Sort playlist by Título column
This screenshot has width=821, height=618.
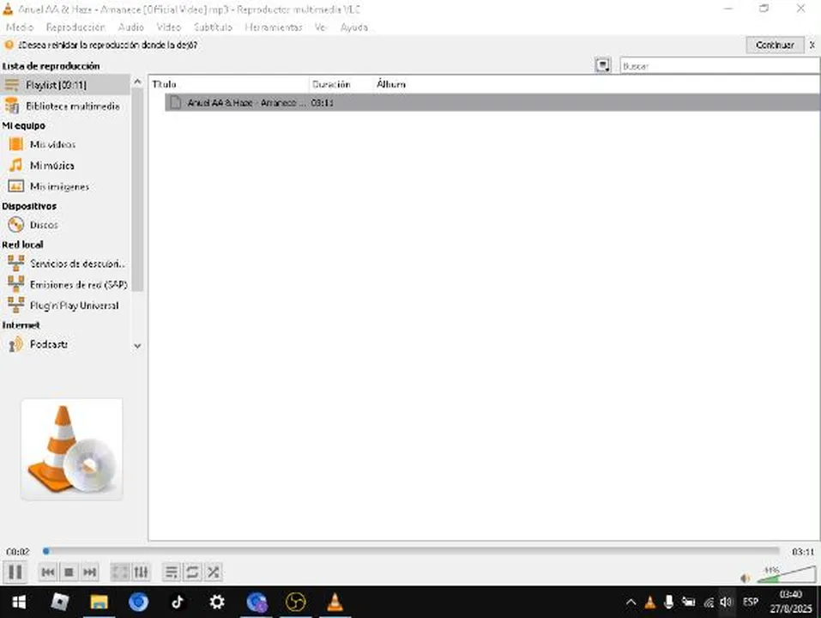point(229,84)
